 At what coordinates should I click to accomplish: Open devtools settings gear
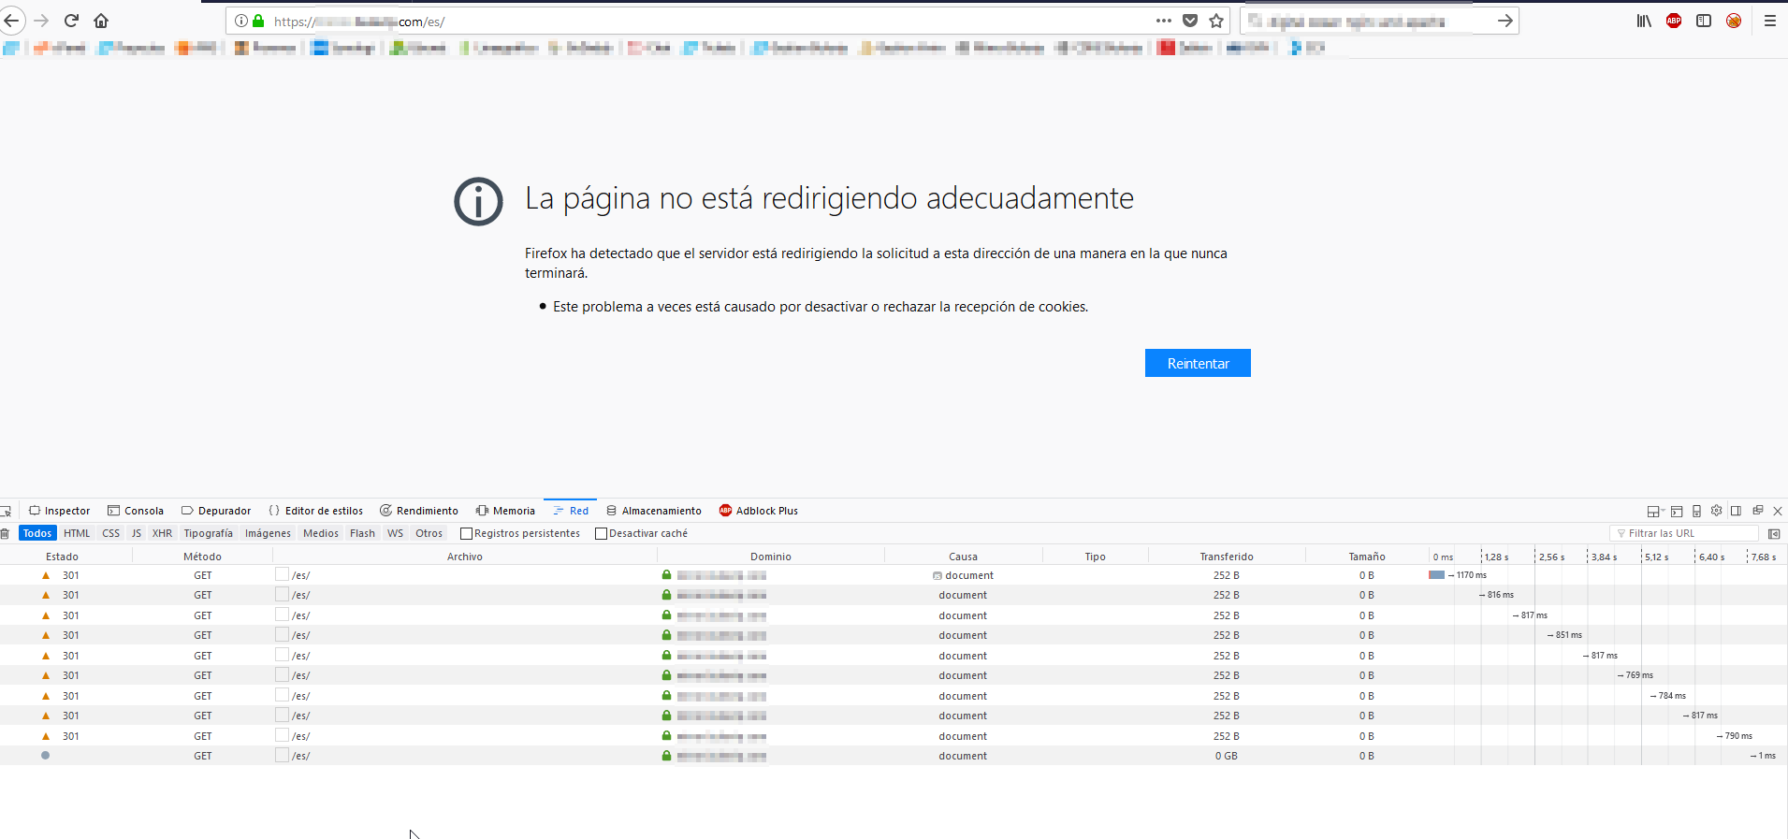1716,511
